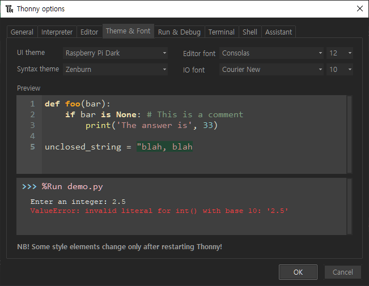
Task: Change the editor font size 12 dropdown
Action: [340, 53]
